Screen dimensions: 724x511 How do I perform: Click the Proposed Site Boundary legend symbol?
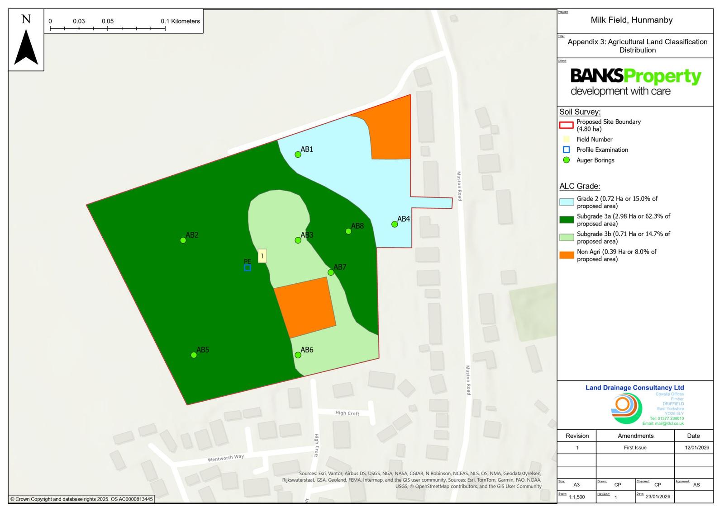567,125
